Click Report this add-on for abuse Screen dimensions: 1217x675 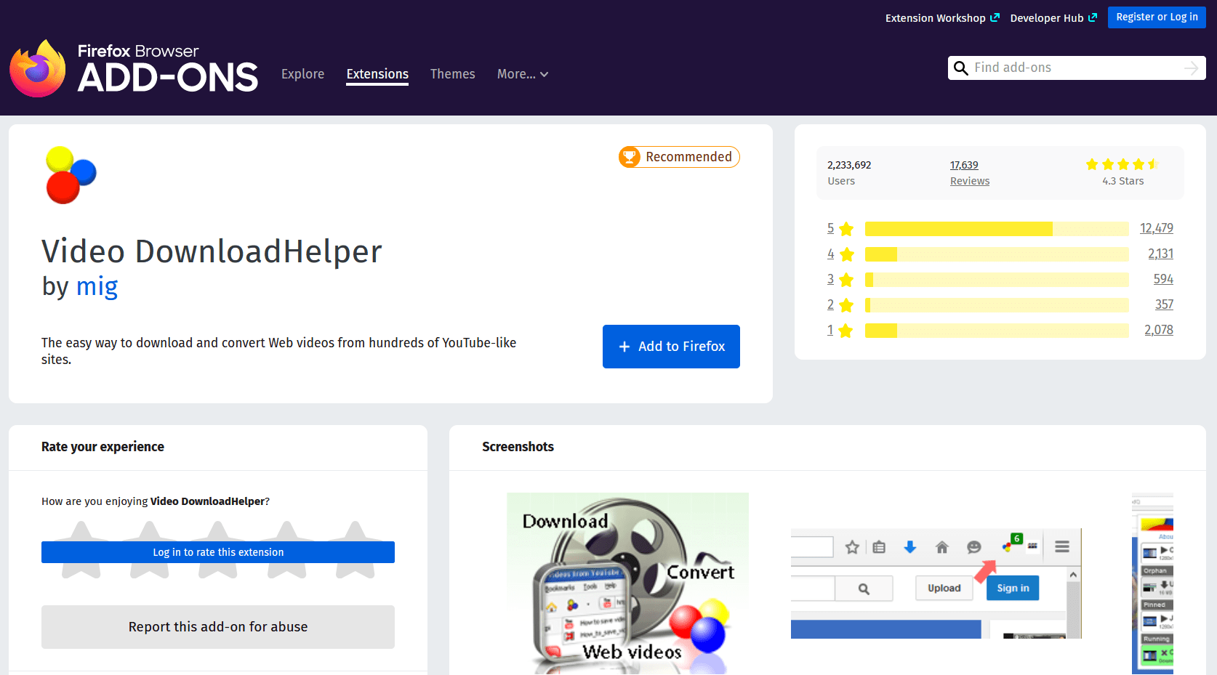[217, 626]
